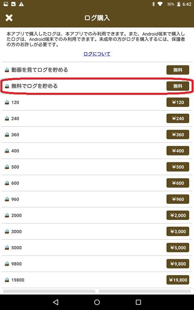Choose the ¥600 purchase button
The height and width of the screenshot is (310, 194).
point(177,183)
